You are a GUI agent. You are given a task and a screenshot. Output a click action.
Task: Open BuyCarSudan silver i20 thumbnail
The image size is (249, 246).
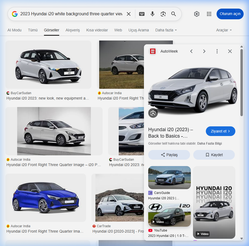(49, 65)
